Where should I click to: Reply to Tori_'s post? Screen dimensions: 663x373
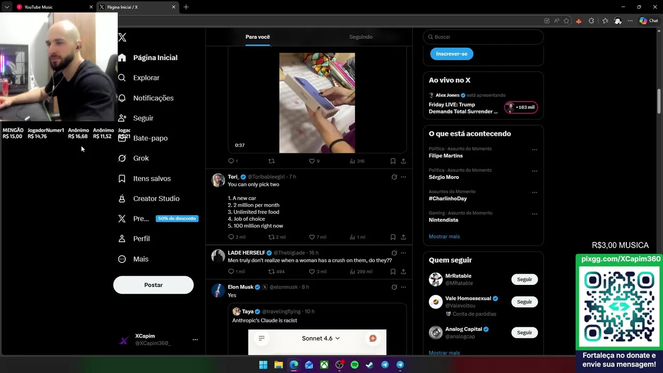[231, 237]
